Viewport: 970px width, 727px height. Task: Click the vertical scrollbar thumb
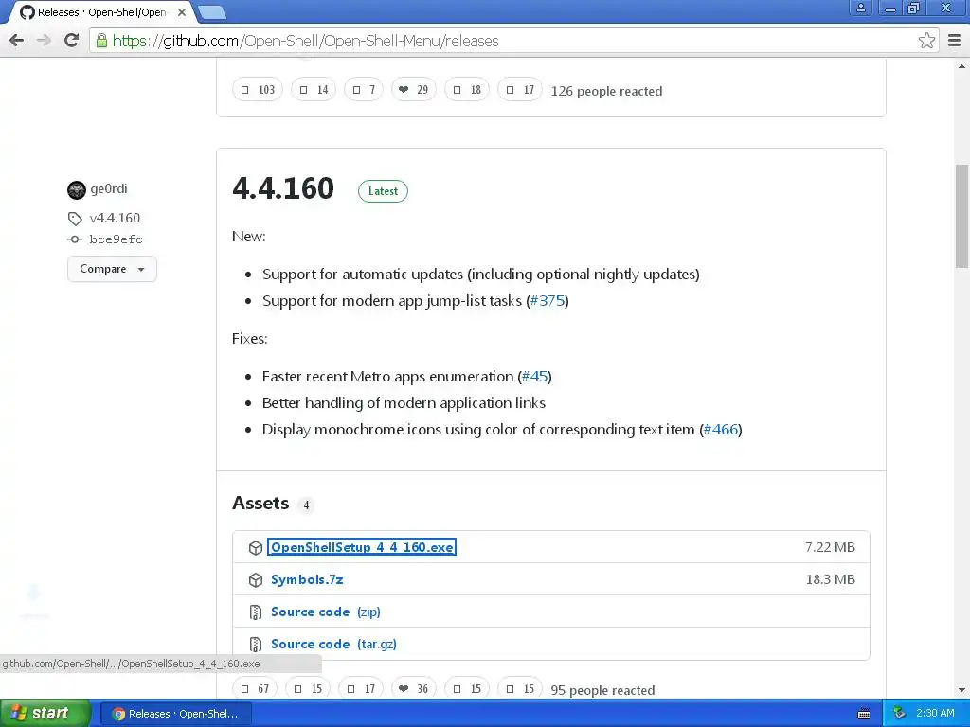pyautogui.click(x=962, y=216)
